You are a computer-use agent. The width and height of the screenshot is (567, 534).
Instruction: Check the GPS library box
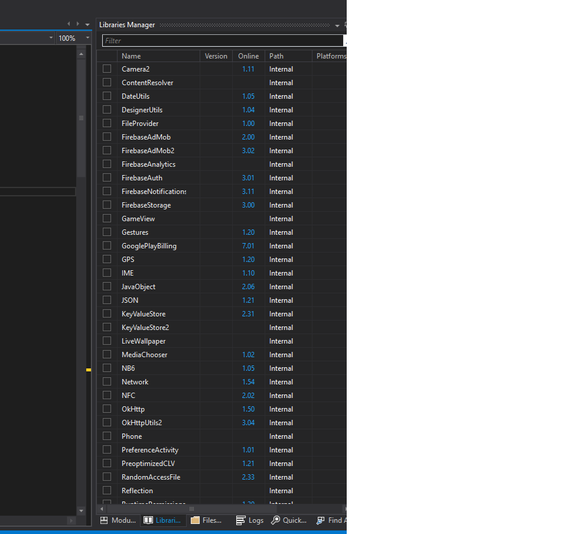[107, 259]
